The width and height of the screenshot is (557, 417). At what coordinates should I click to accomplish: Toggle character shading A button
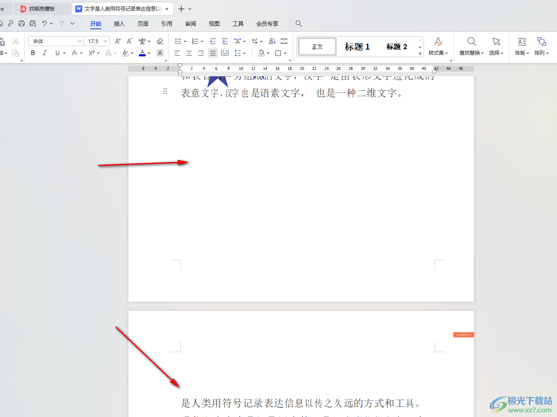click(x=160, y=53)
